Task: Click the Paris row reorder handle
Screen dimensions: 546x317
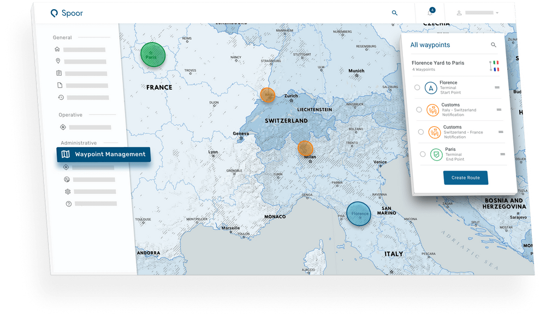Action: (x=502, y=154)
